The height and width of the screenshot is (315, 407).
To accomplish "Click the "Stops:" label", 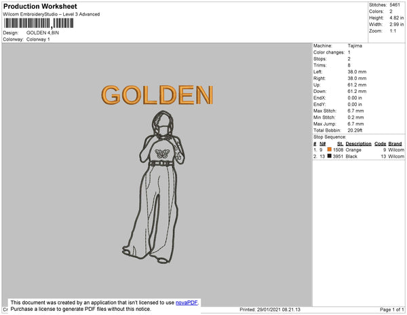I will click(x=319, y=59).
